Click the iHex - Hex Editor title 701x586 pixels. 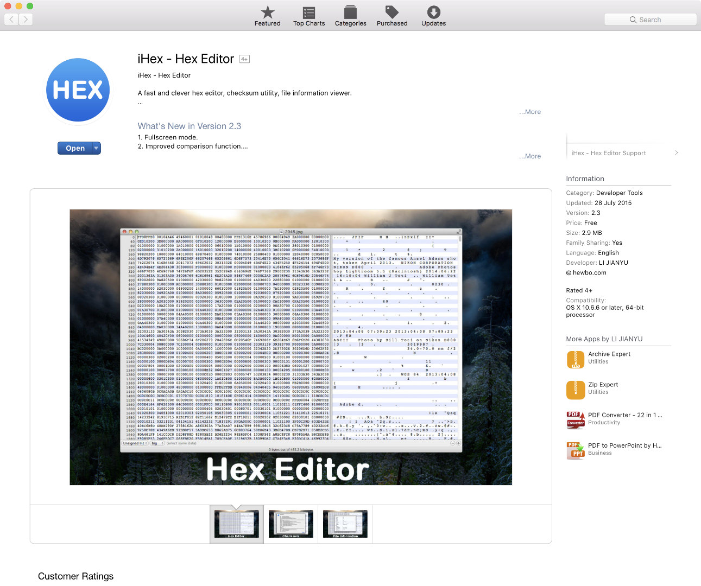tap(186, 59)
